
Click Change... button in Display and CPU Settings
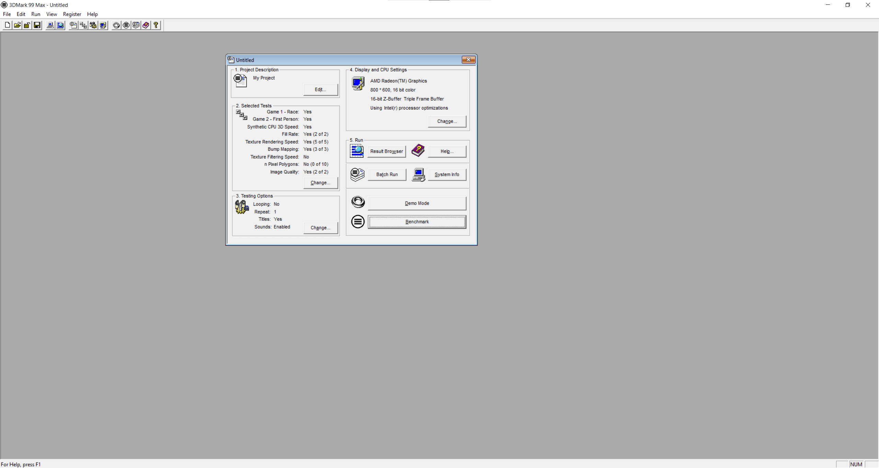(447, 121)
